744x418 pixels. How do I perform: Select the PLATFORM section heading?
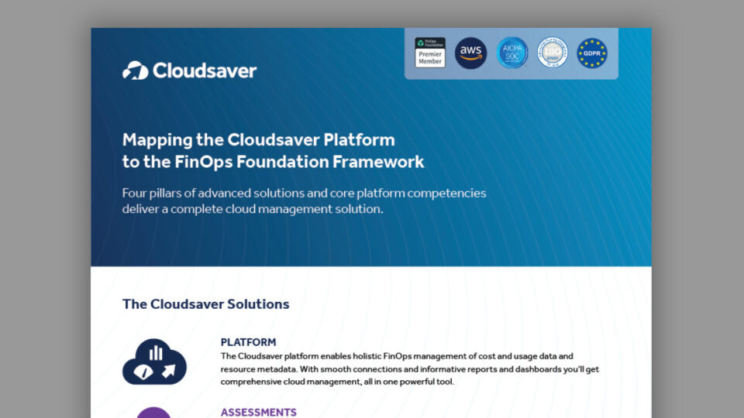pos(248,342)
